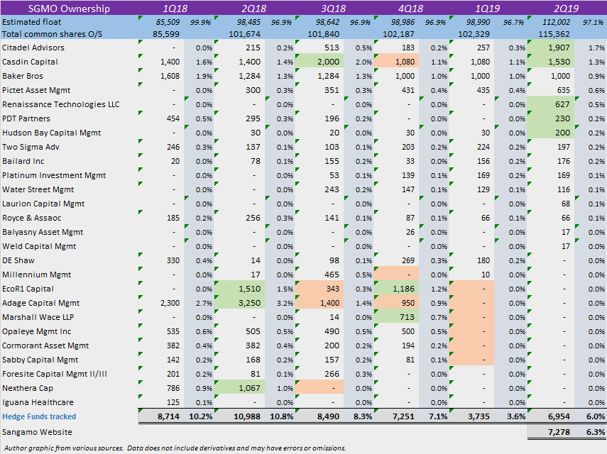
Task: Click the 'Iguana Healthcare' row label
Action: click(x=38, y=402)
